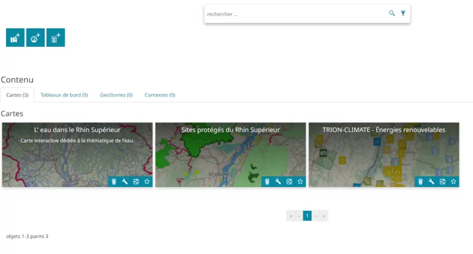Open the GeoStories tab
473x254 pixels.
pos(116,95)
